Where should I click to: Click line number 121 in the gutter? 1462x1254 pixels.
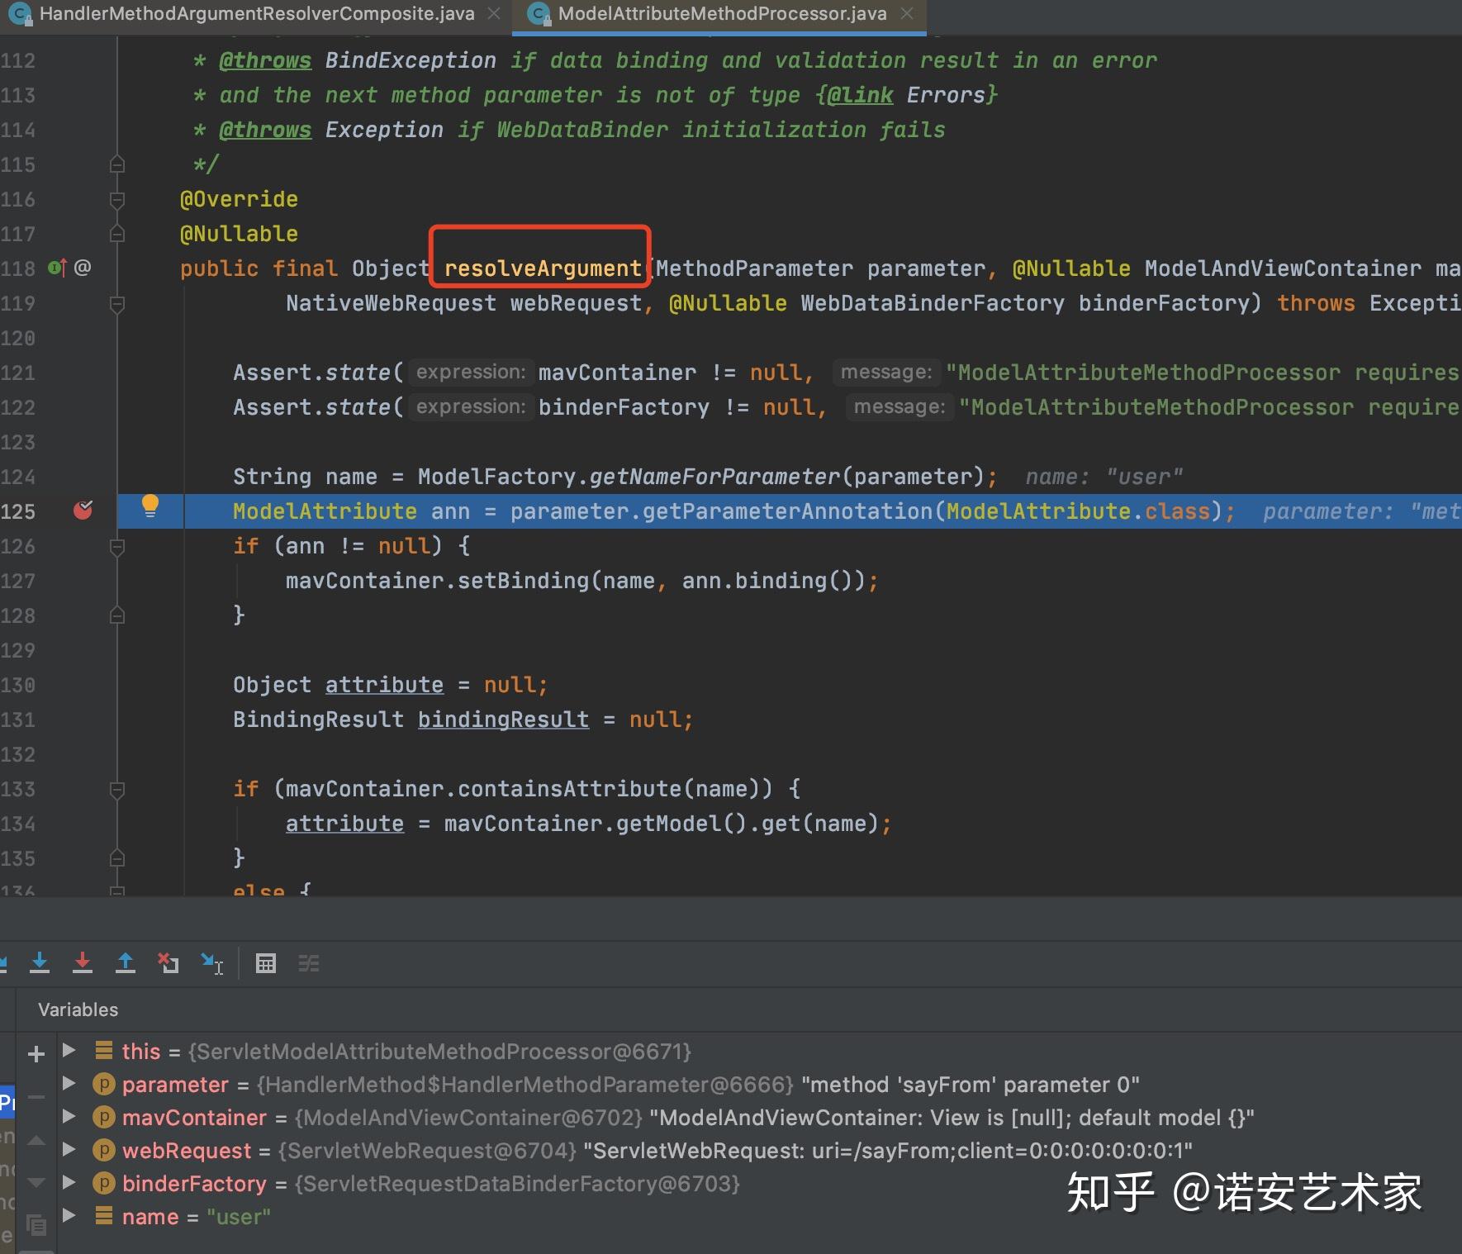click(x=18, y=373)
